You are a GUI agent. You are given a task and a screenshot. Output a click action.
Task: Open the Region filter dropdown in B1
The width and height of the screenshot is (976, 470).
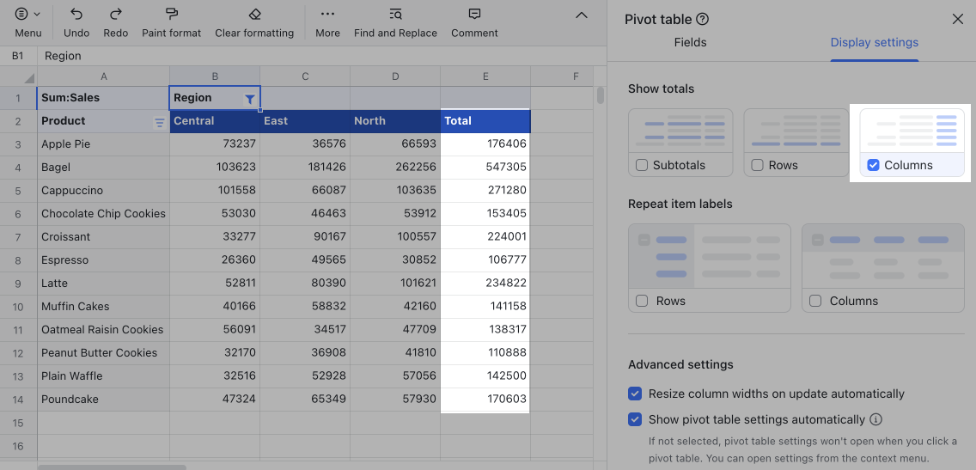(x=249, y=99)
